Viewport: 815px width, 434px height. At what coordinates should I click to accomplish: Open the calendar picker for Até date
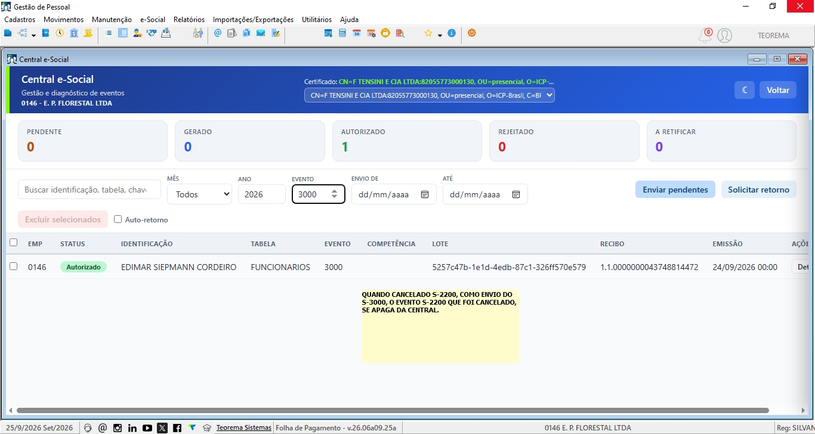tap(516, 194)
